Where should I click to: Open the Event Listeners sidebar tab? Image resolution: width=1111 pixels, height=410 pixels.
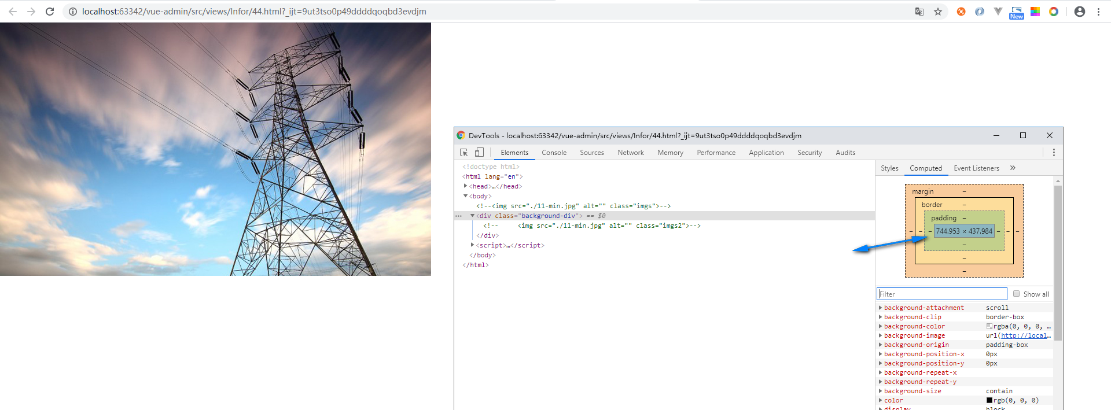[x=976, y=168]
